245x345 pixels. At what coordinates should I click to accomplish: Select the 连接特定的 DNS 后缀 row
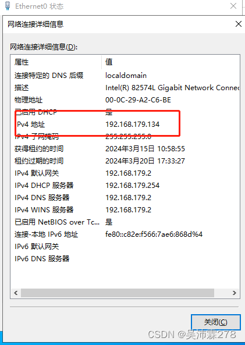tap(125, 76)
